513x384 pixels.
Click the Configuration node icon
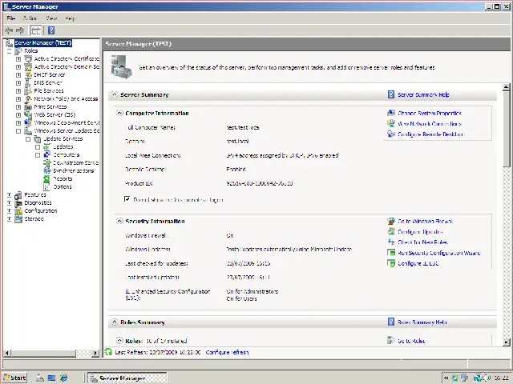(18, 211)
